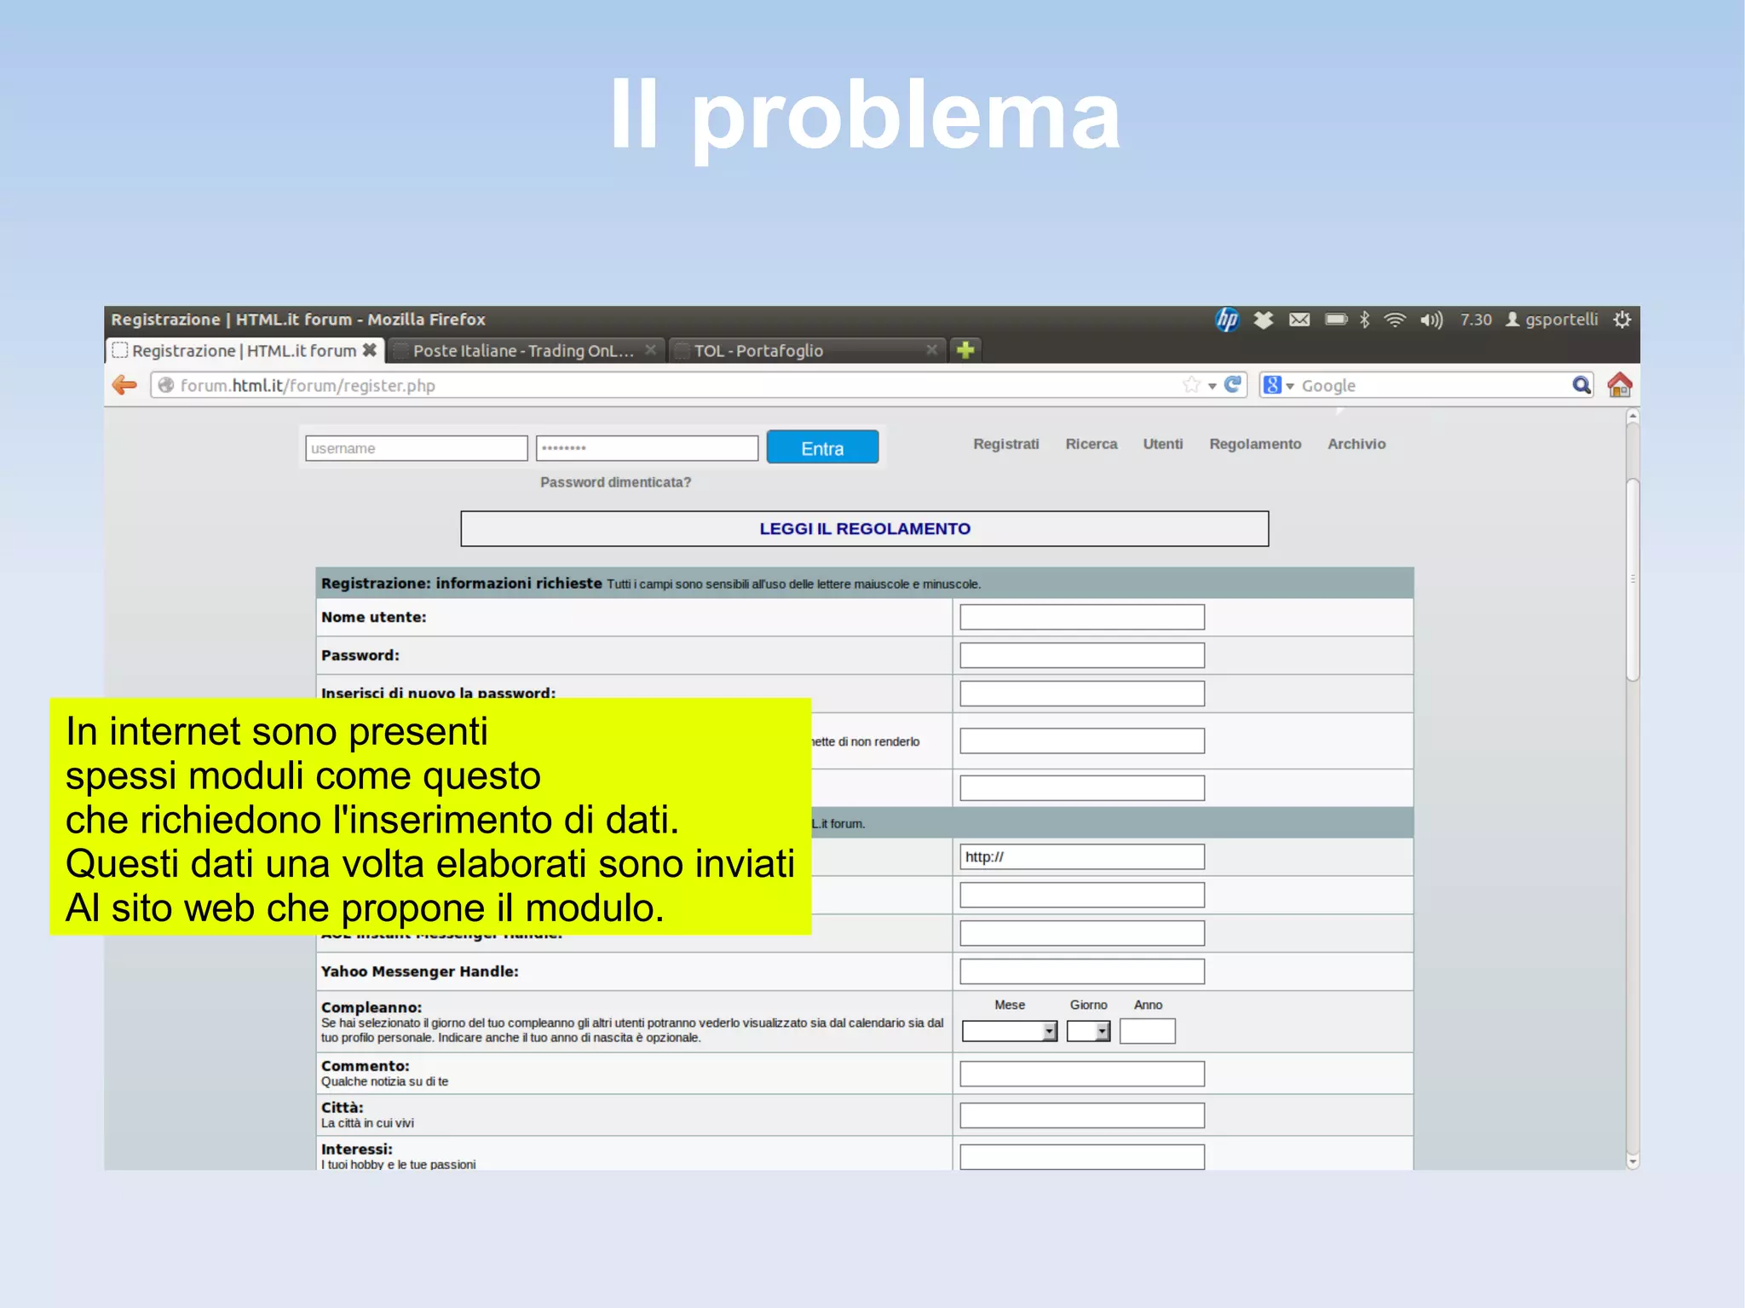The width and height of the screenshot is (1745, 1308).
Task: Open a new tab with plus icon
Action: pos(965,350)
